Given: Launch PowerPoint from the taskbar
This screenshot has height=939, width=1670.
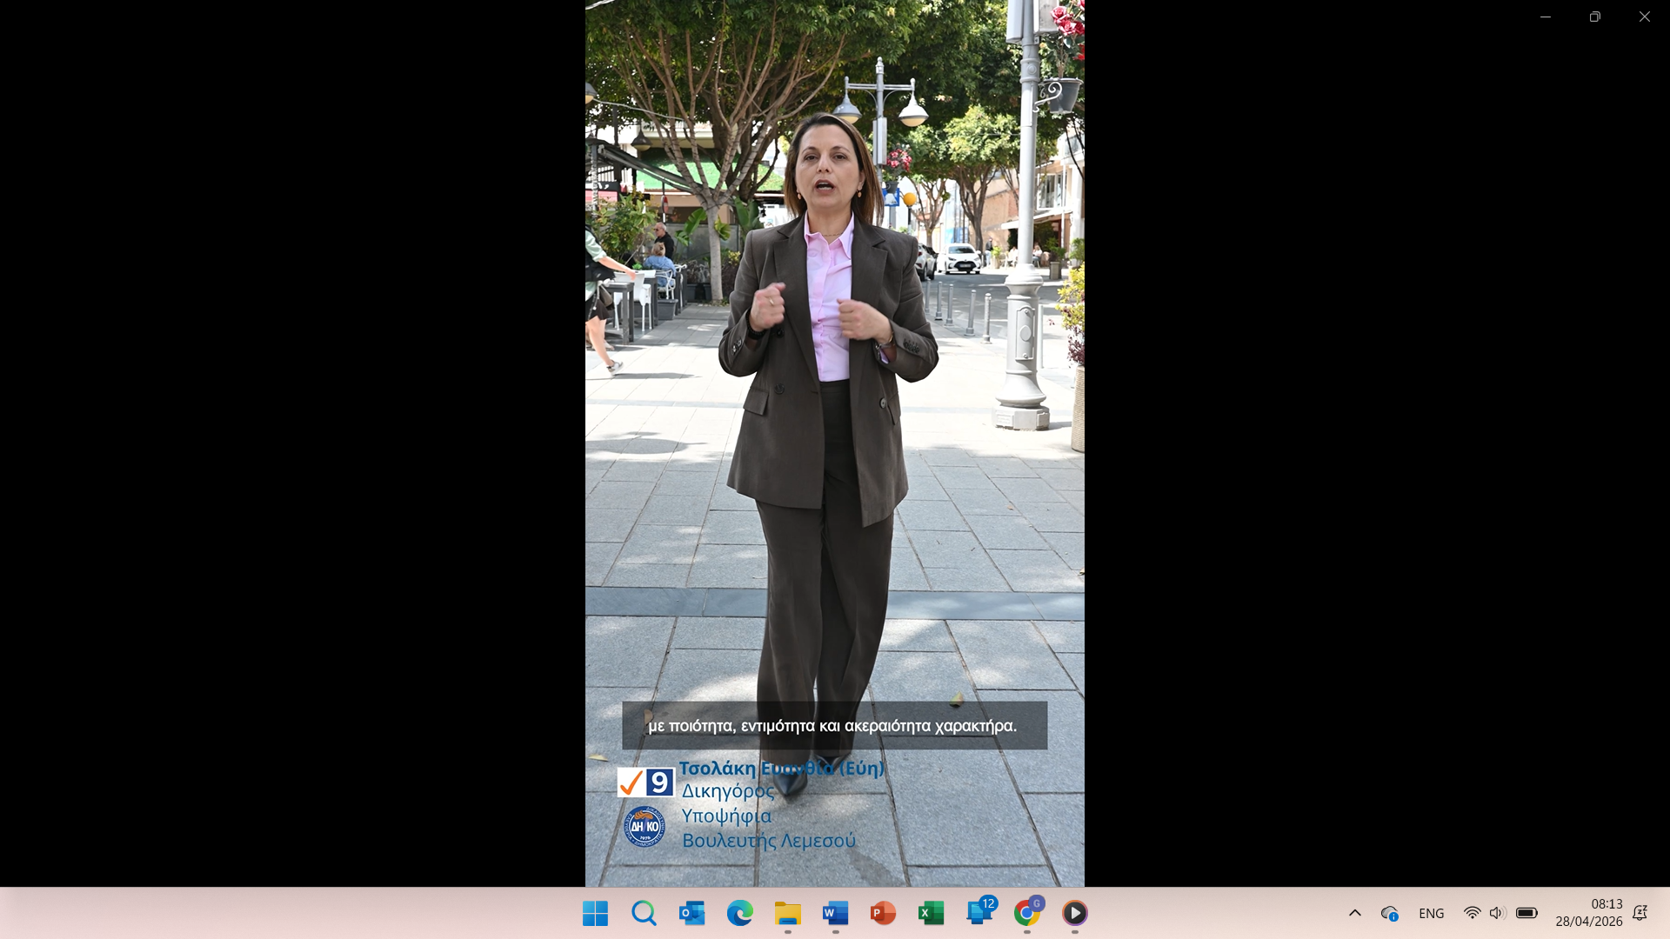Looking at the screenshot, I should [x=883, y=913].
